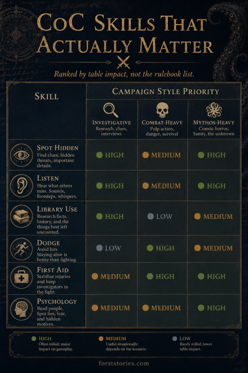This screenshot has width=248, height=373.
Task: Click the SKILL column header
Action: tap(47, 96)
